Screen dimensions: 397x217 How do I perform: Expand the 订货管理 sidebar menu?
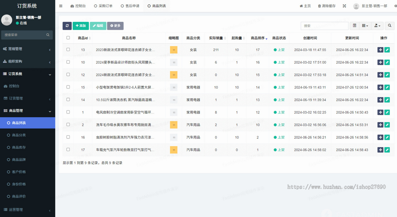[27, 98]
